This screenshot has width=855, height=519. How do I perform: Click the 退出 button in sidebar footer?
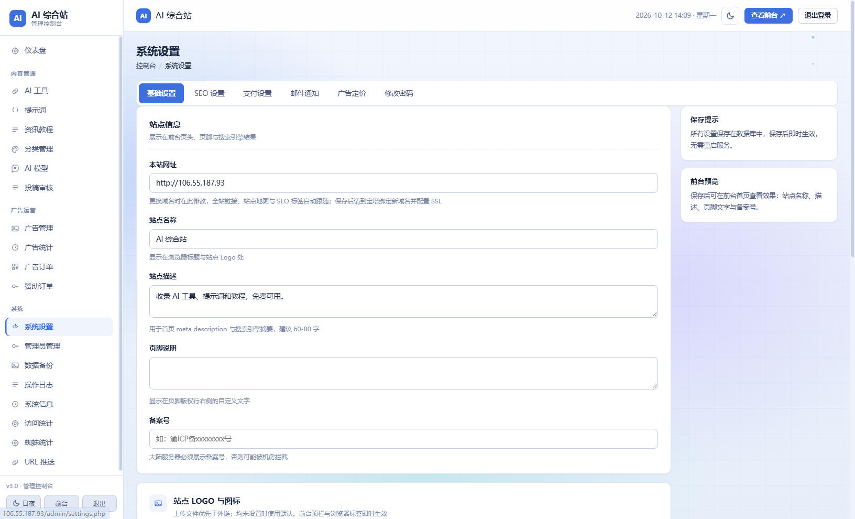click(x=99, y=503)
